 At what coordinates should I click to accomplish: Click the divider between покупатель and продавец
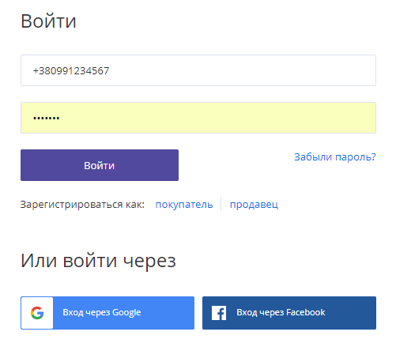tap(221, 204)
